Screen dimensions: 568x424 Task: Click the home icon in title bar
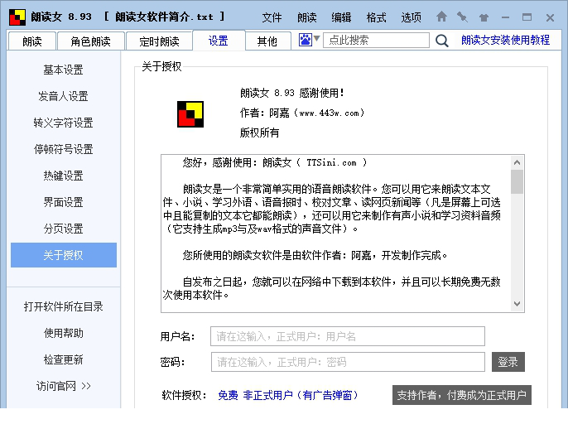pos(441,17)
